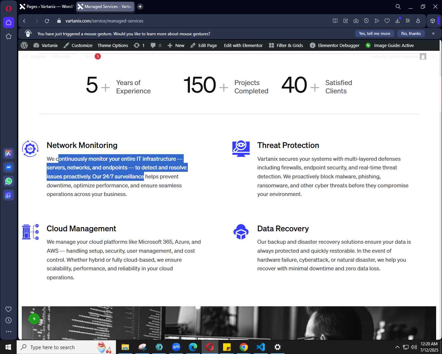Screen dimensions: 442x354
Task: Switch to Pages Vartanix WordPress tab
Action: pyautogui.click(x=46, y=7)
